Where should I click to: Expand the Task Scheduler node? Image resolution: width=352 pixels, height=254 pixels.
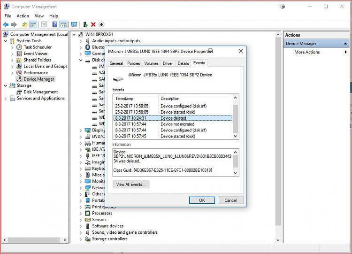12,47
